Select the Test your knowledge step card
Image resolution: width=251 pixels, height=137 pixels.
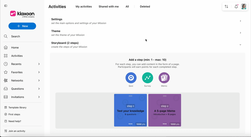[130, 110]
